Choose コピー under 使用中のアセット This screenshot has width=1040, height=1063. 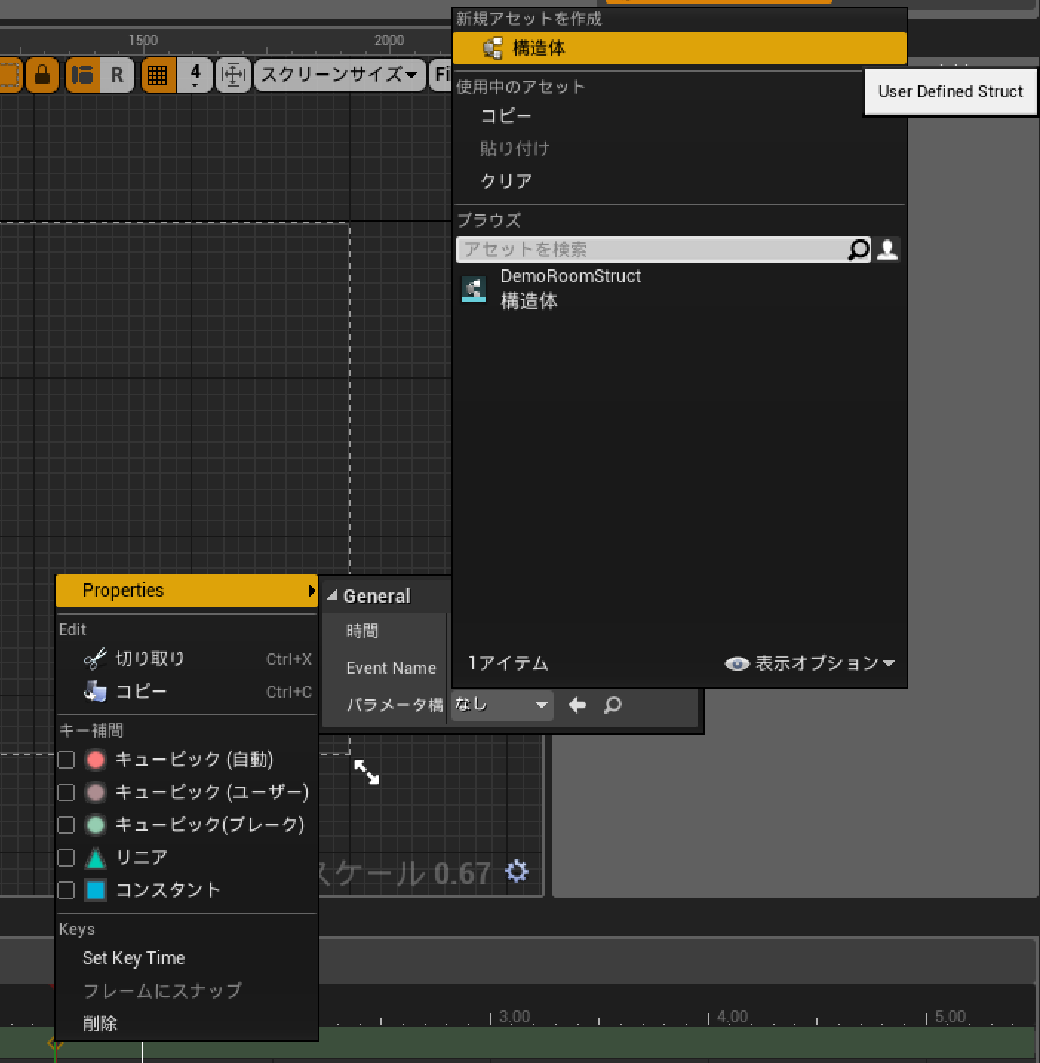(x=506, y=116)
